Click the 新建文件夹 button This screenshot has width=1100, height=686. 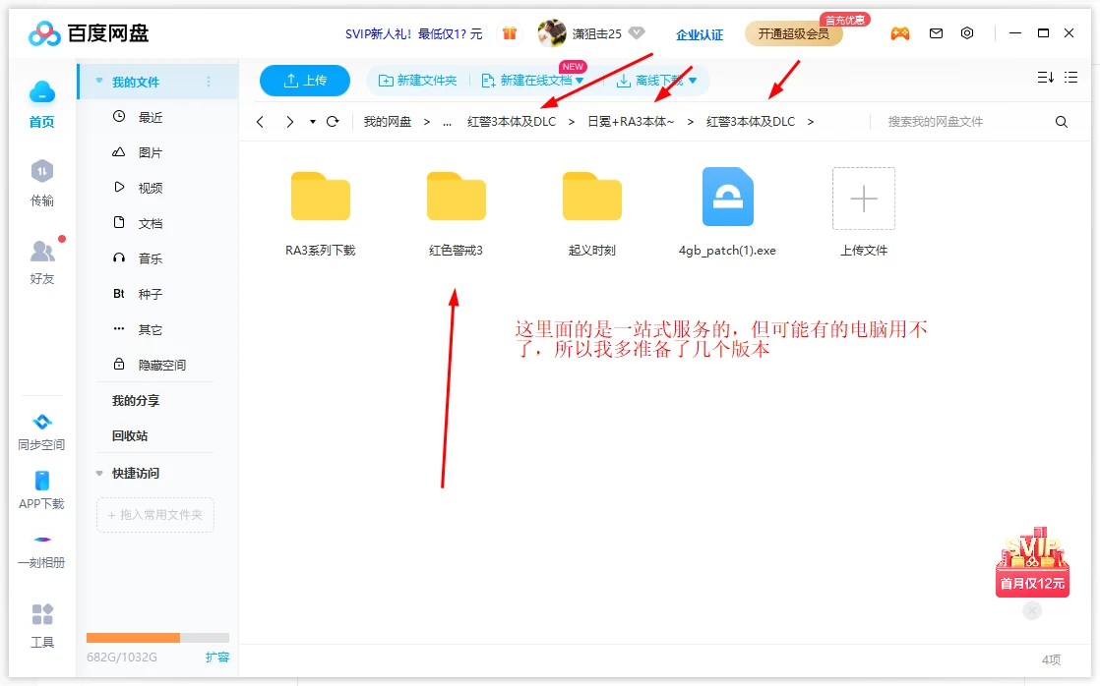point(417,81)
